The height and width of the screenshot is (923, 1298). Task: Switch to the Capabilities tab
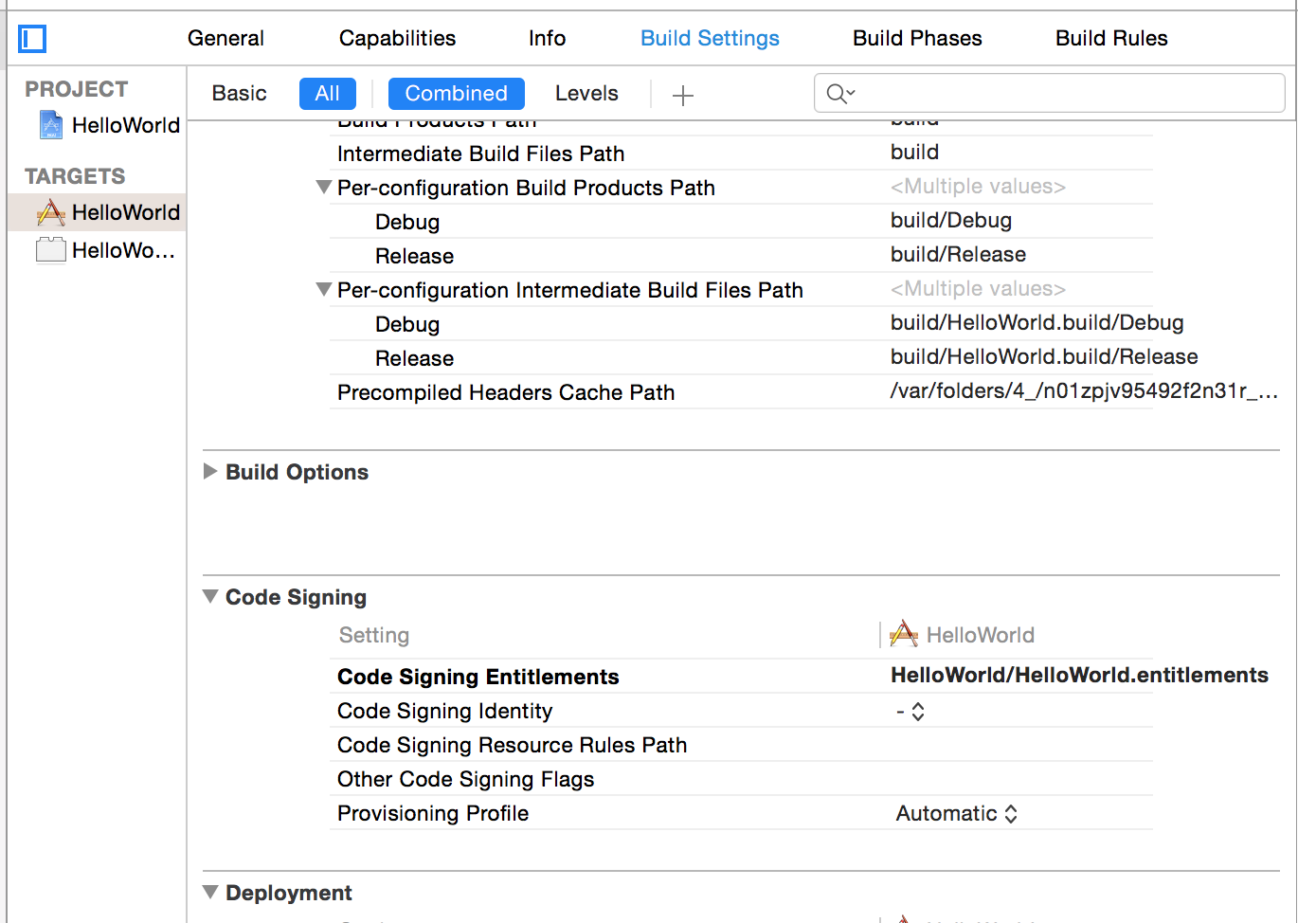[396, 38]
